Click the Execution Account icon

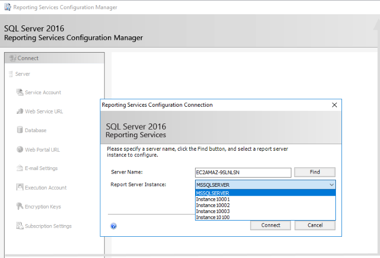(20, 188)
